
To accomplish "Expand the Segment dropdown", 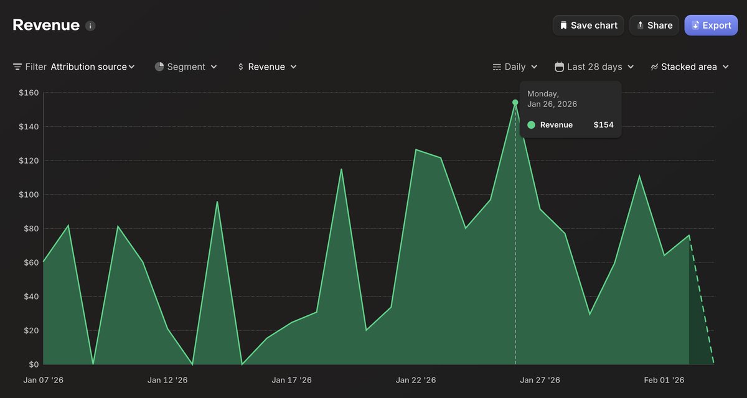I will 186,67.
